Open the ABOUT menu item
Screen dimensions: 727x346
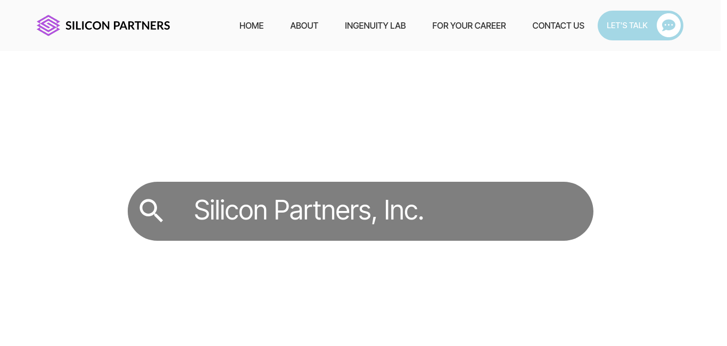click(304, 26)
